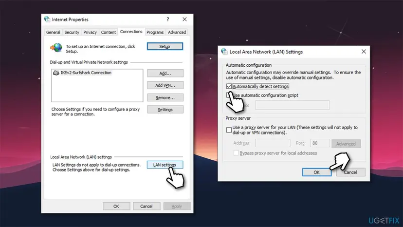Click the proxy Advanced button
The width and height of the screenshot is (403, 227).
(x=346, y=144)
